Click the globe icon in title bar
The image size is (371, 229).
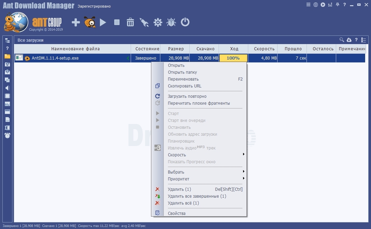tap(315, 4)
